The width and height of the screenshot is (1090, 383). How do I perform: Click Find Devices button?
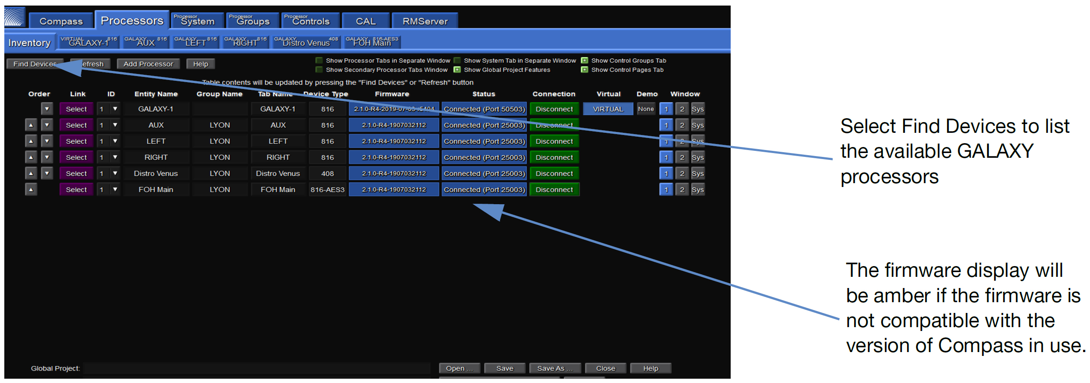[35, 64]
